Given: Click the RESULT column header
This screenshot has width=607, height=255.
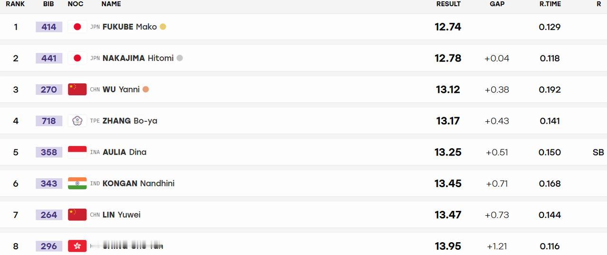Looking at the screenshot, I should pyautogui.click(x=448, y=4).
